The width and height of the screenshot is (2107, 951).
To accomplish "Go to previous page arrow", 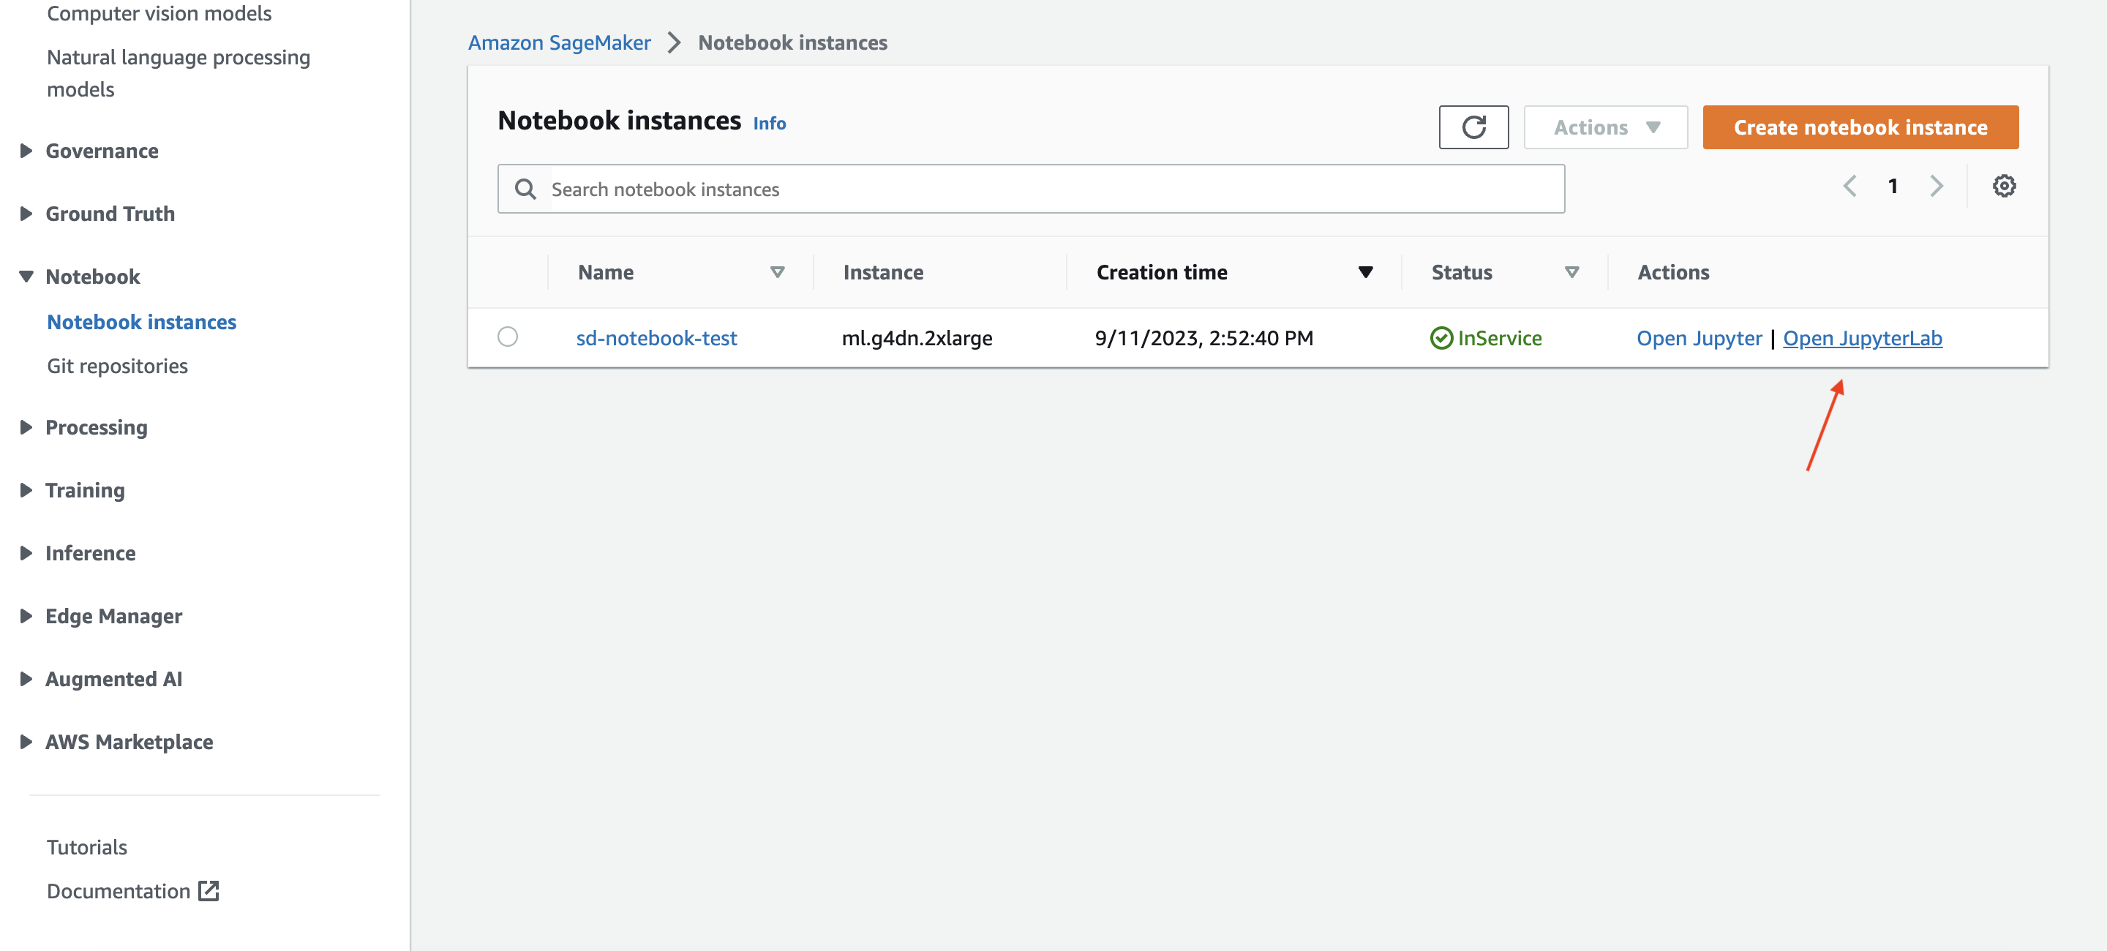I will pos(1849,187).
